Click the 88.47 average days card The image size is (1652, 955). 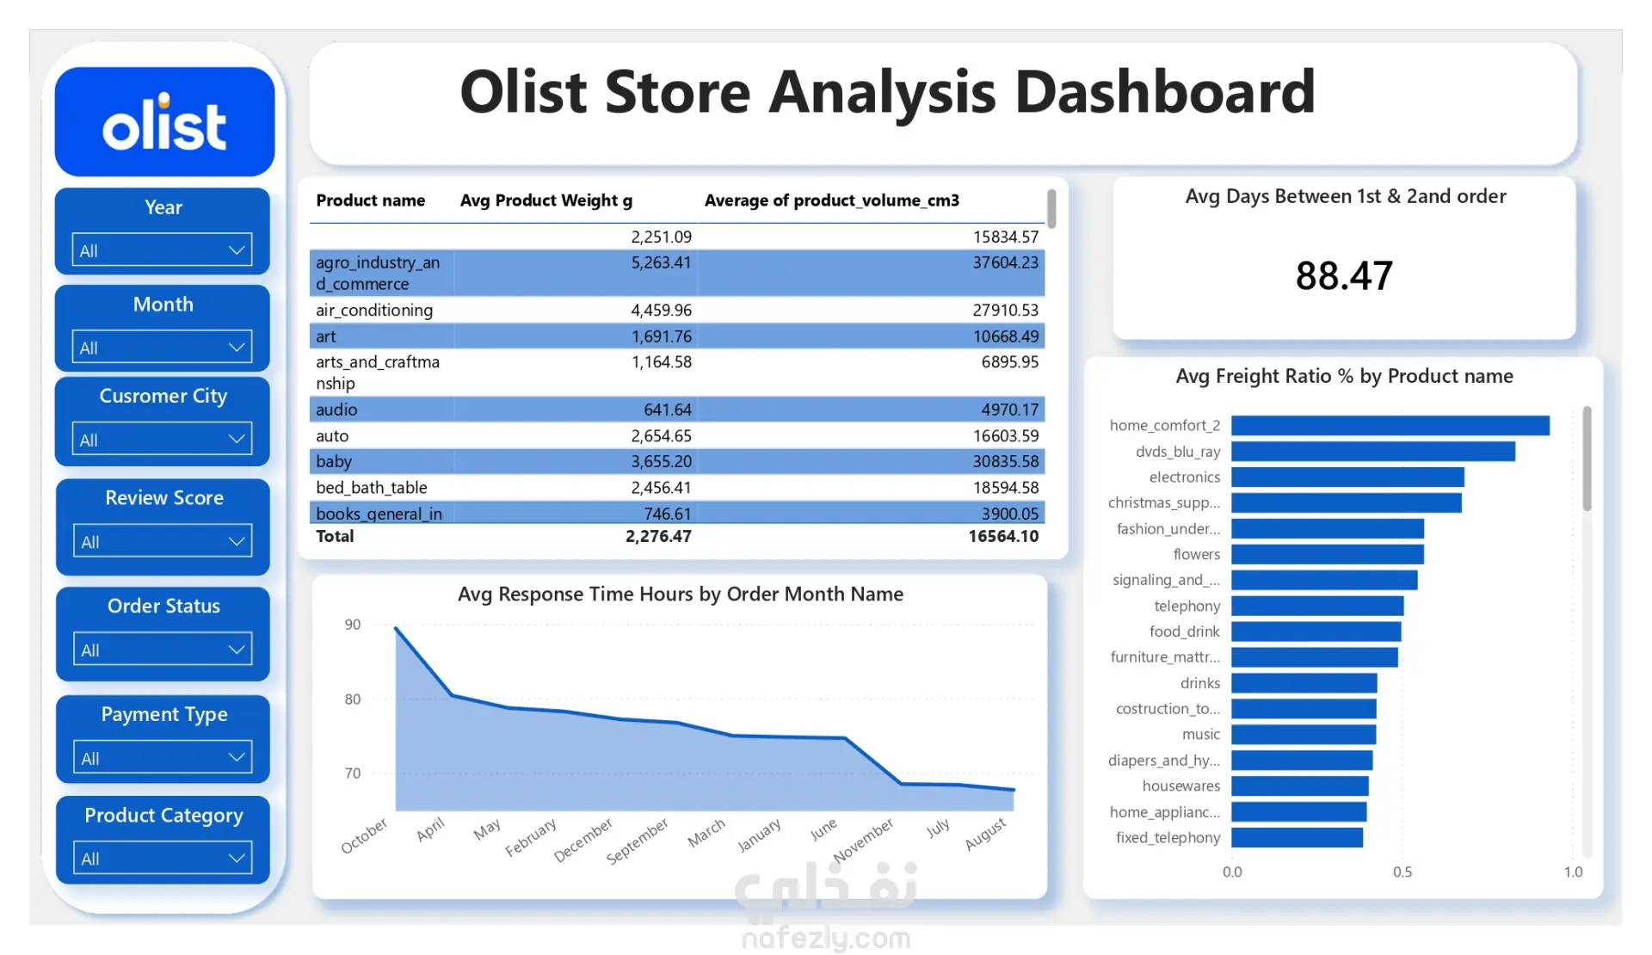click(x=1344, y=275)
